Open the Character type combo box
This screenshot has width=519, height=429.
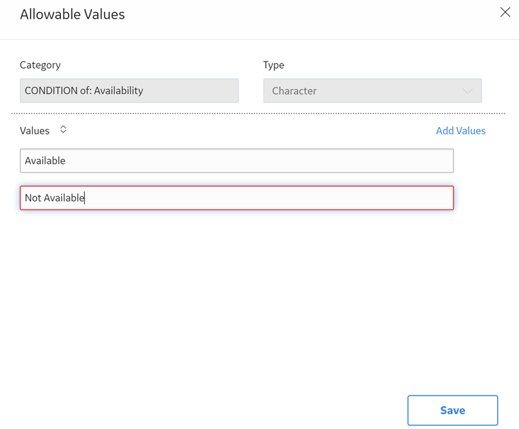point(372,91)
